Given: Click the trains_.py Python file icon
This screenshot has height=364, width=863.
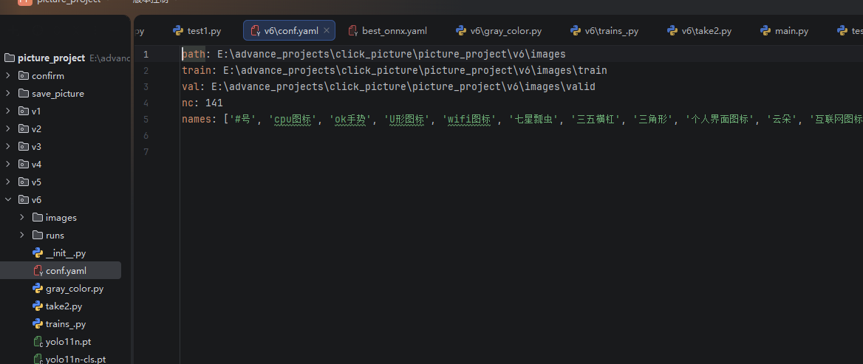Looking at the screenshot, I should (x=38, y=324).
